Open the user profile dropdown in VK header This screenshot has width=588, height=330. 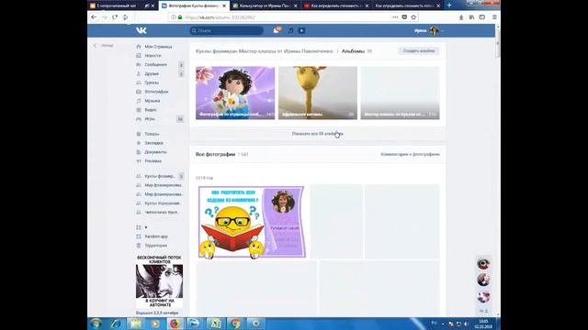429,30
